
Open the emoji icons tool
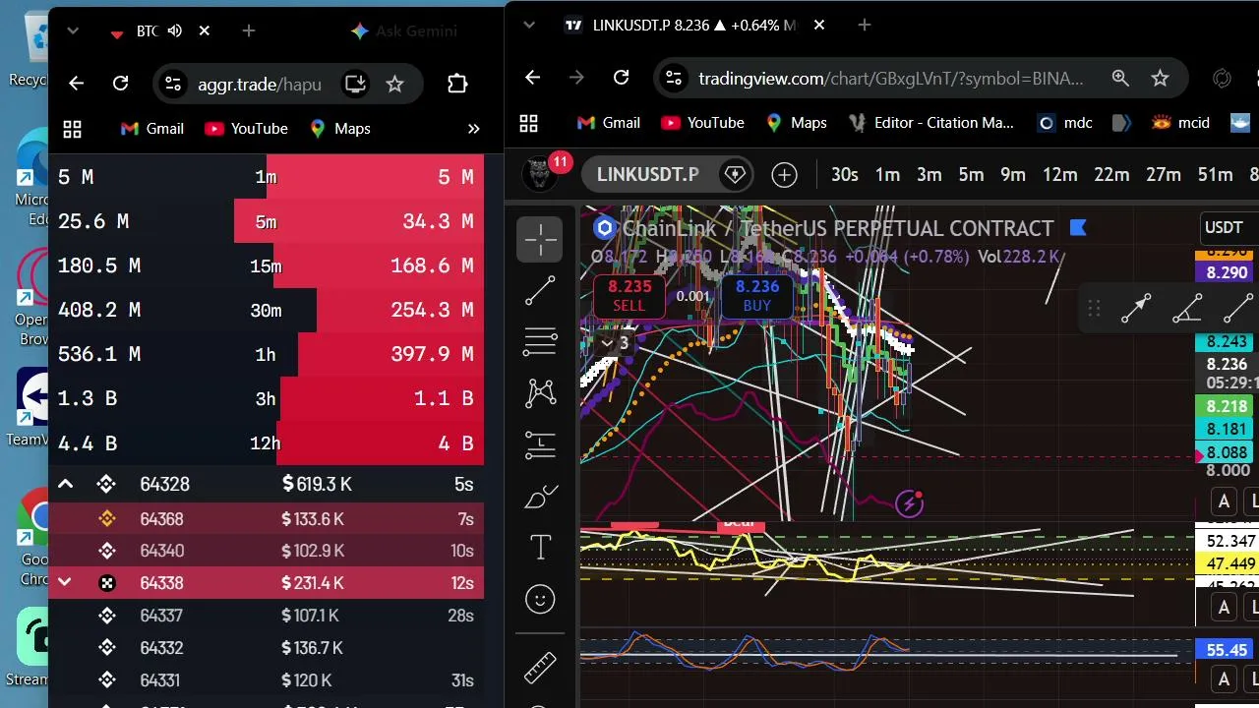540,599
